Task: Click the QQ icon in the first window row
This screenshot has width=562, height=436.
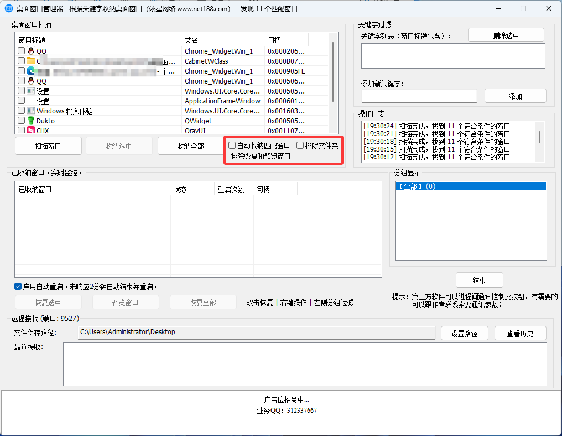Action: pos(32,51)
